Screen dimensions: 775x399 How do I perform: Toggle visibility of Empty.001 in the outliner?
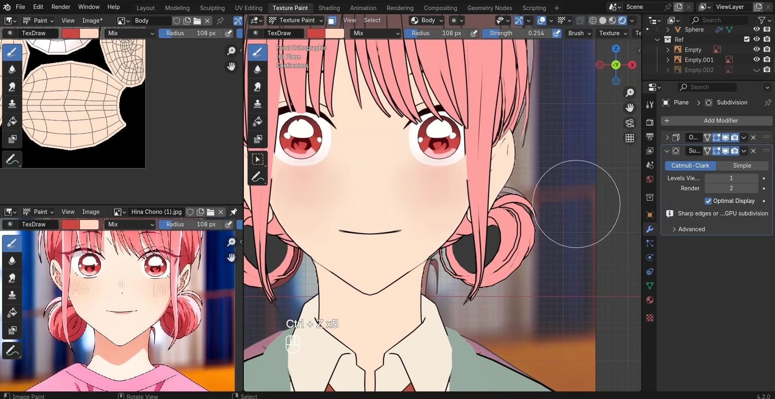(x=757, y=60)
